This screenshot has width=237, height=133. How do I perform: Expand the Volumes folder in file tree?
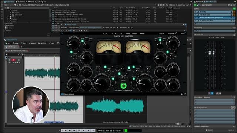tap(8, 10)
